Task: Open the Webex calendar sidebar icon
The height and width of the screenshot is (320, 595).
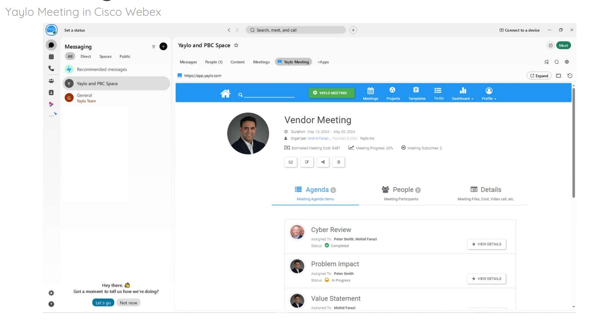Action: tap(51, 57)
